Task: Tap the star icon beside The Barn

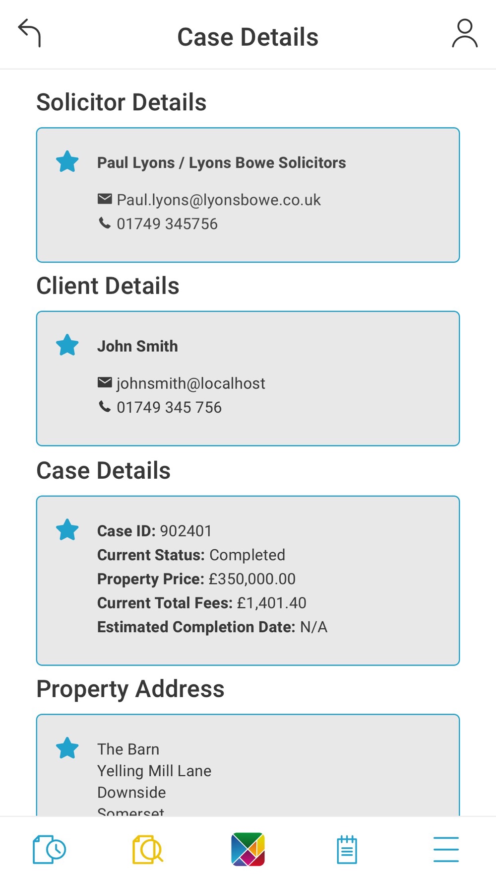Action: click(67, 748)
